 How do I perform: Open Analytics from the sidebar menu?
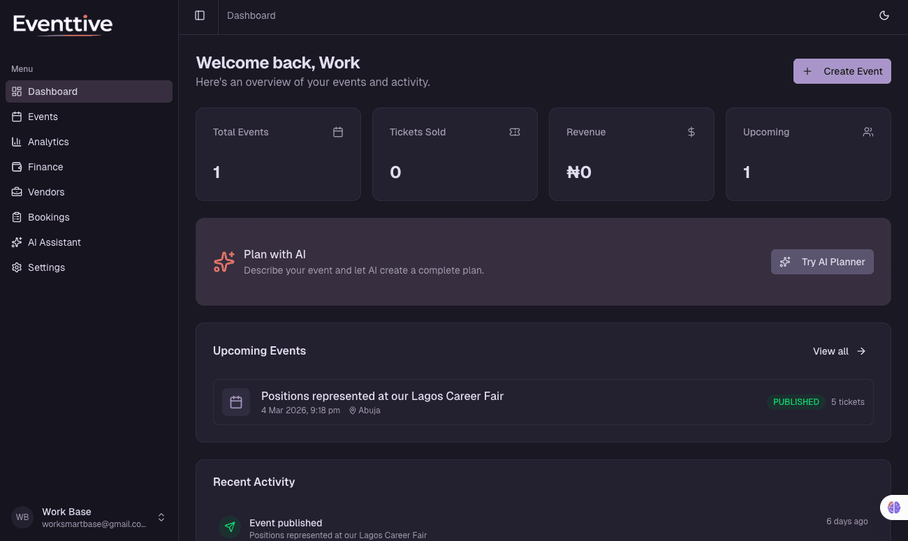48,142
